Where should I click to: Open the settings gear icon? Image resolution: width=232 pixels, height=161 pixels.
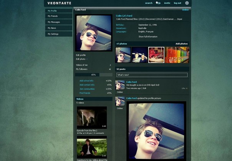click(x=187, y=3)
